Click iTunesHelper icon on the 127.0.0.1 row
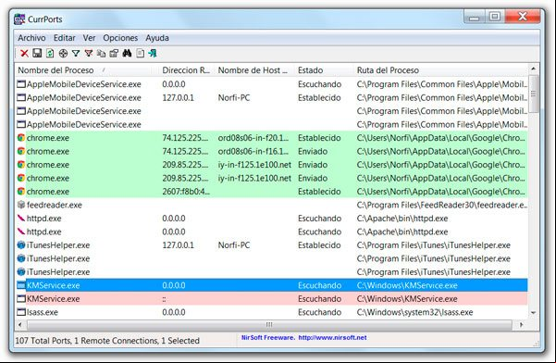 click(x=21, y=244)
